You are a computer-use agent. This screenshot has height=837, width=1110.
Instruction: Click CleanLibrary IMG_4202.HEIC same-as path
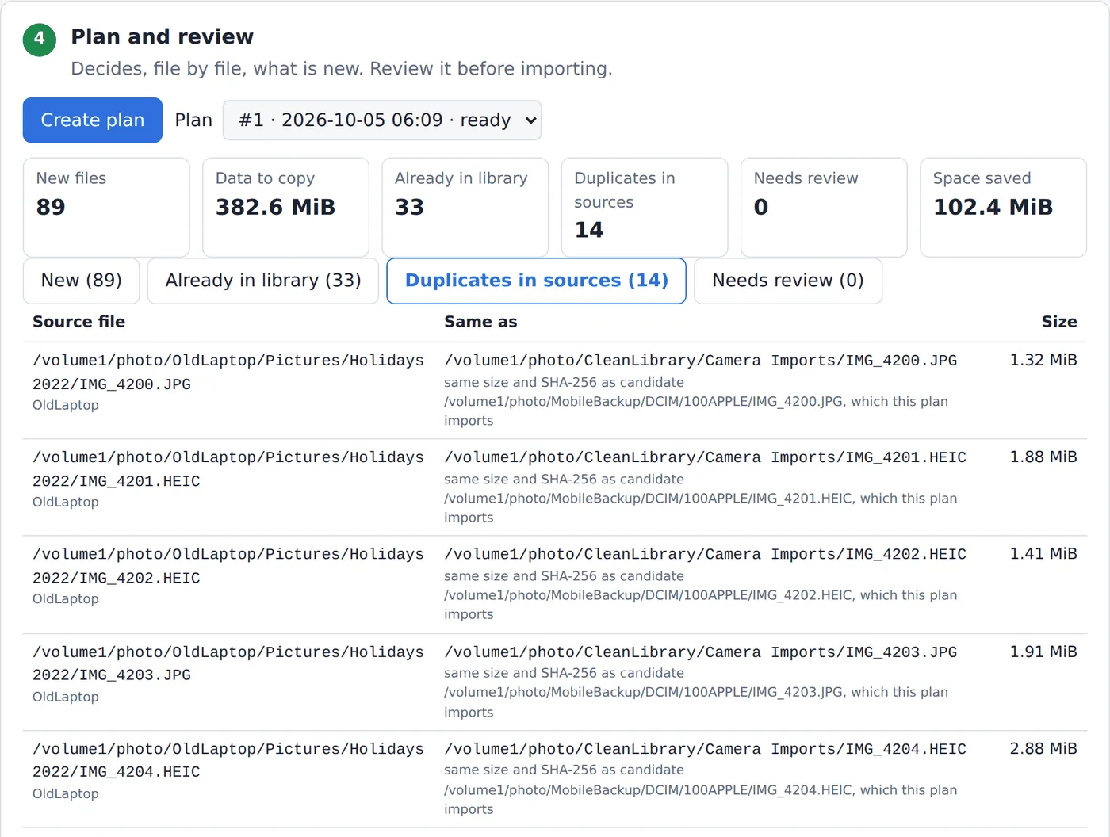pos(705,554)
